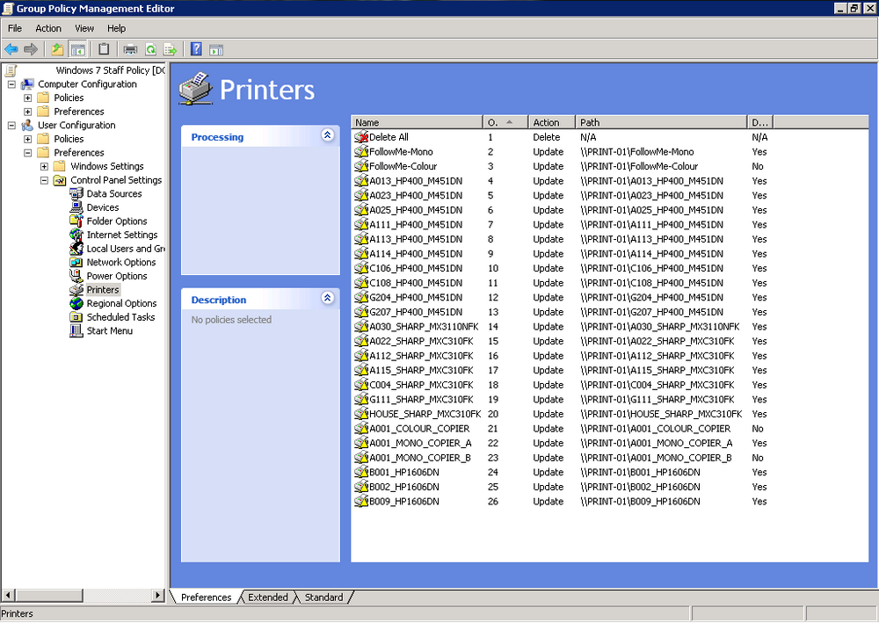
Task: Select the Power Options node
Action: coord(117,276)
